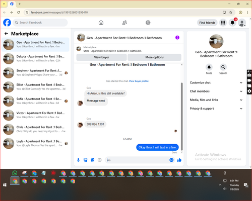Screen dimensions: 252x201
Task: Mute this chat with the bell icon
Action: click(209, 67)
